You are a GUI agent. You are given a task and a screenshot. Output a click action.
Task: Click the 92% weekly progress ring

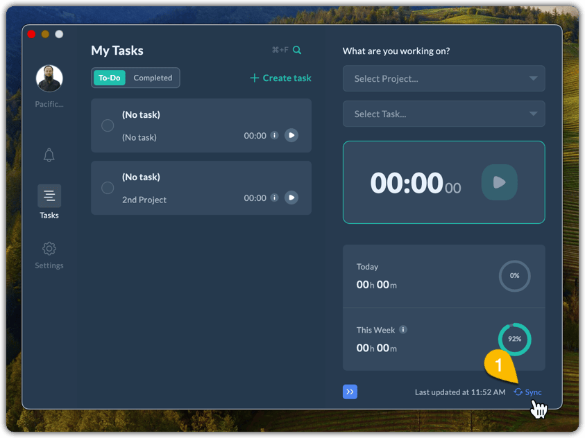[514, 339]
